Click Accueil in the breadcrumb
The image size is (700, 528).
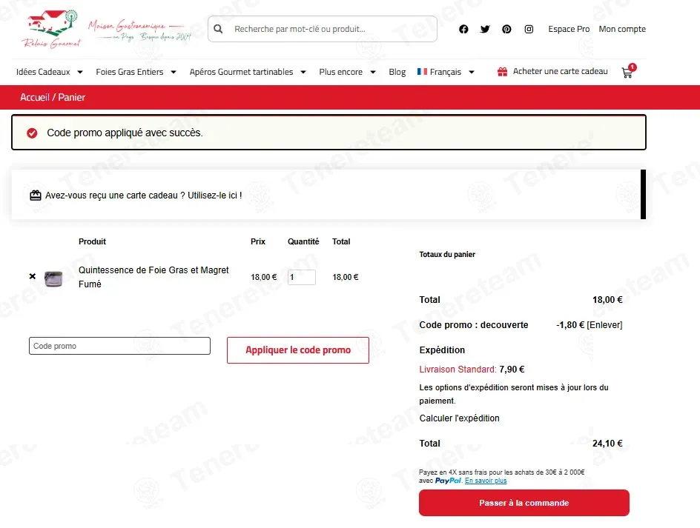pos(35,97)
